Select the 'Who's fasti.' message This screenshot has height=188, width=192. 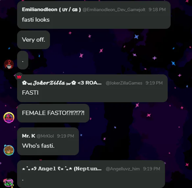[38, 146]
